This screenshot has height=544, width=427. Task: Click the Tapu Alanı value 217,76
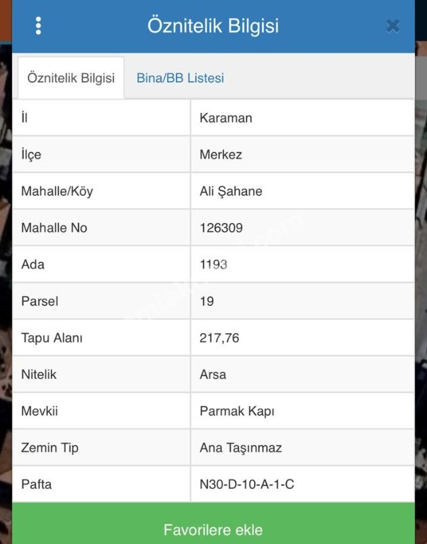(x=219, y=338)
